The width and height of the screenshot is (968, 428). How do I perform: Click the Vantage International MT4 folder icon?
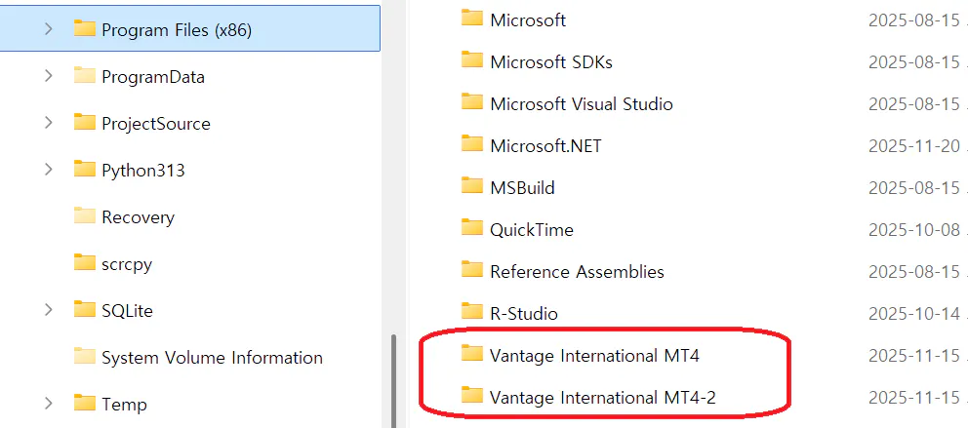tap(472, 354)
